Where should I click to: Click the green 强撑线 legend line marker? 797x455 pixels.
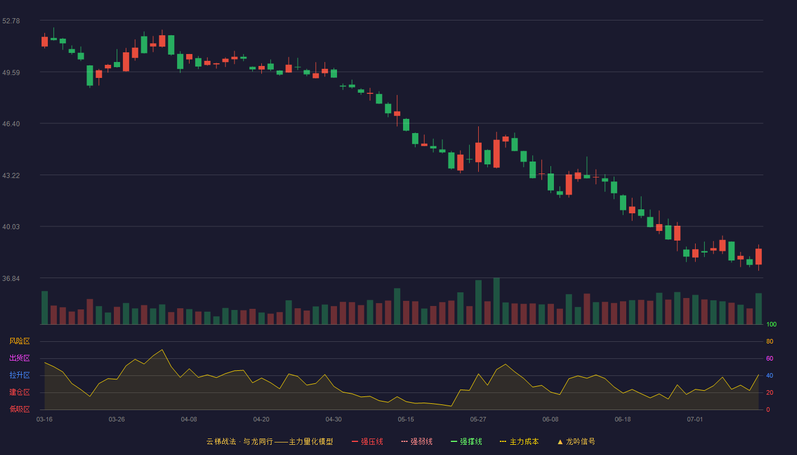coord(454,441)
